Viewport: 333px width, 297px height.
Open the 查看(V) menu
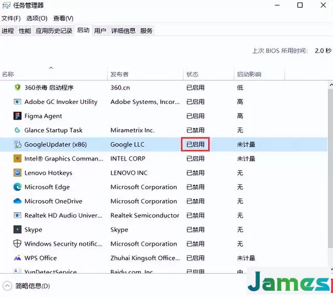point(63,19)
